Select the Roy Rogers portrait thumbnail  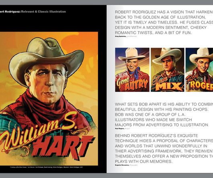[199, 70]
